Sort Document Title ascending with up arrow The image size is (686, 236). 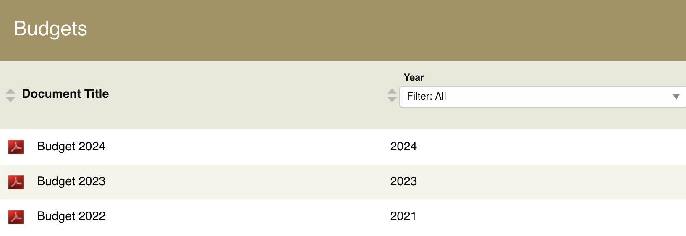[x=10, y=92]
